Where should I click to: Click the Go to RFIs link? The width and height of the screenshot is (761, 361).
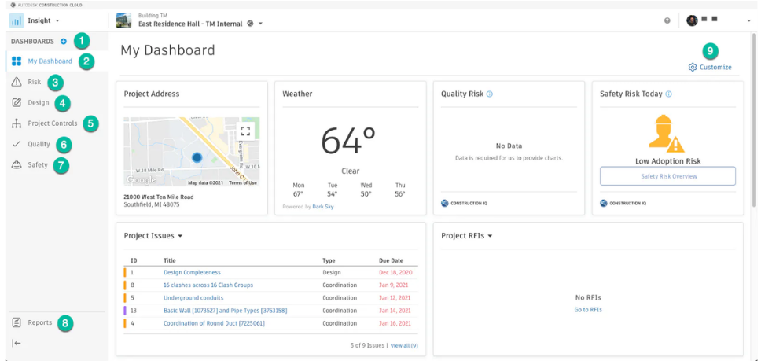coord(588,310)
